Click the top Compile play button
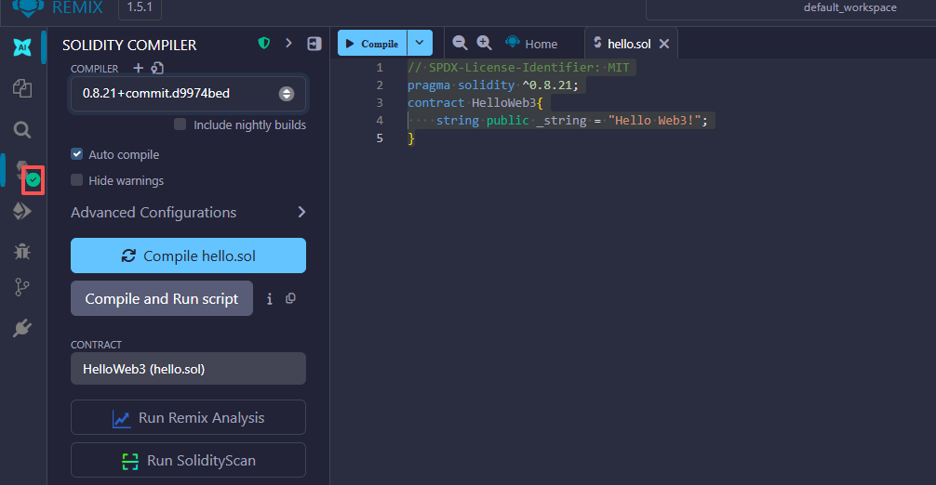Image resolution: width=936 pixels, height=485 pixels. [372, 43]
